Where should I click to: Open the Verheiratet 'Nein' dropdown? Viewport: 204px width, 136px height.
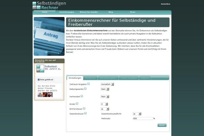pos(105,97)
